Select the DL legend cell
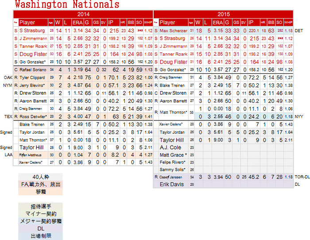The width and height of the screenshot is (310, 240). click(41, 229)
